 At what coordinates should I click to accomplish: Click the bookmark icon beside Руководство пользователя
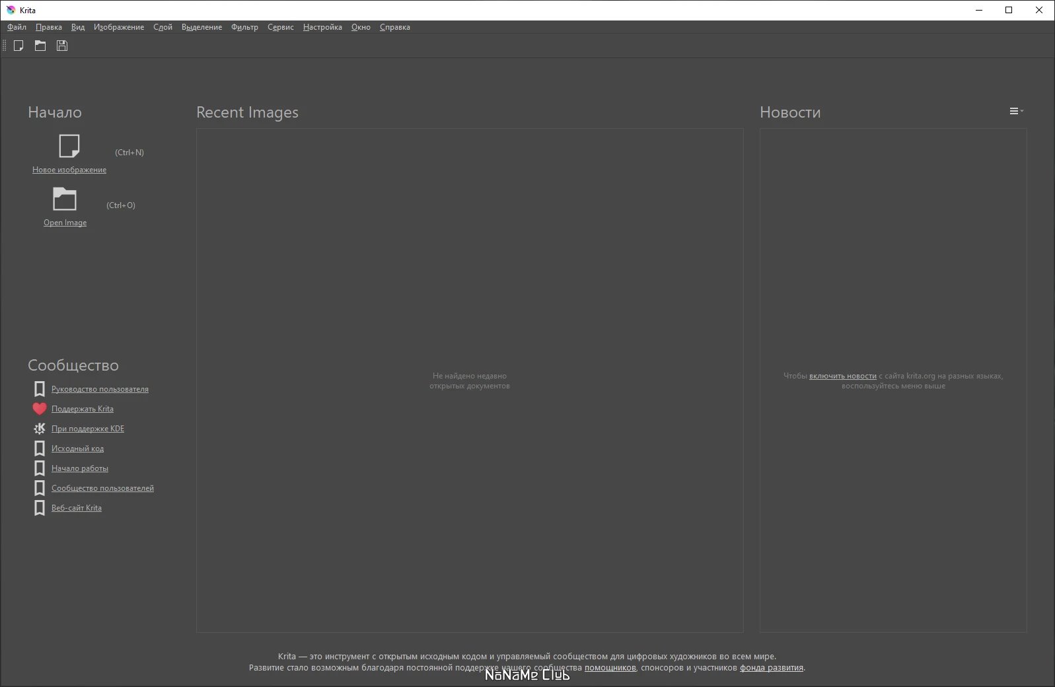(x=40, y=389)
